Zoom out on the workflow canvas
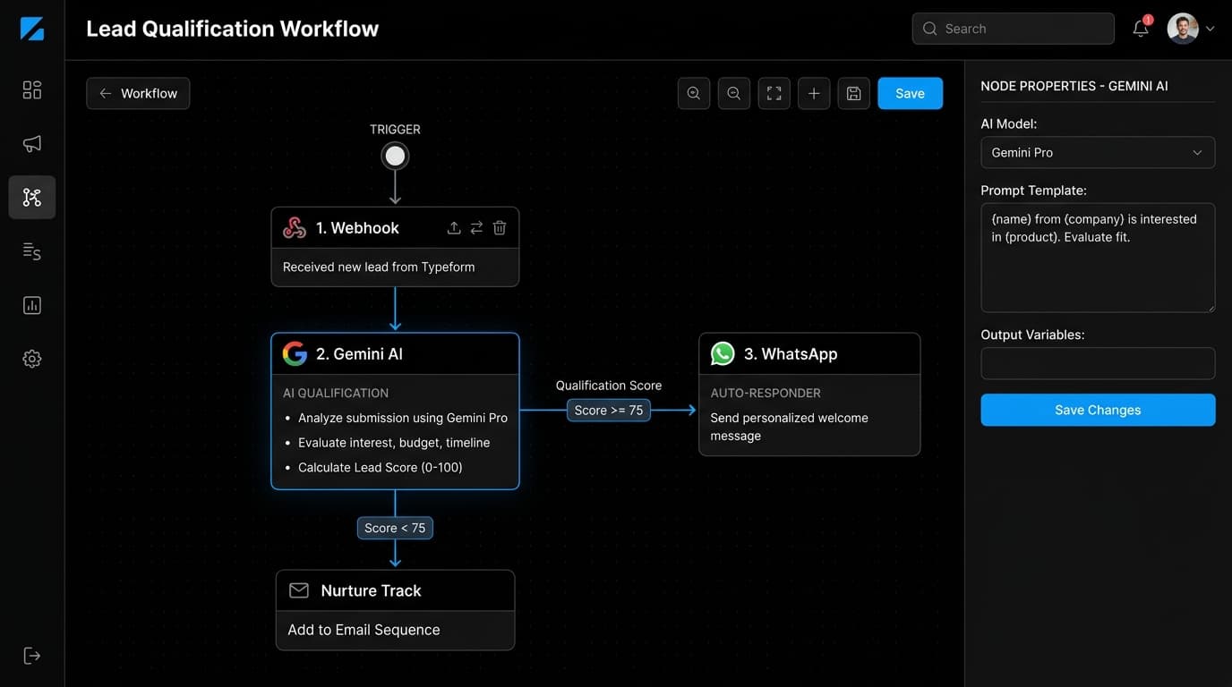 [734, 93]
